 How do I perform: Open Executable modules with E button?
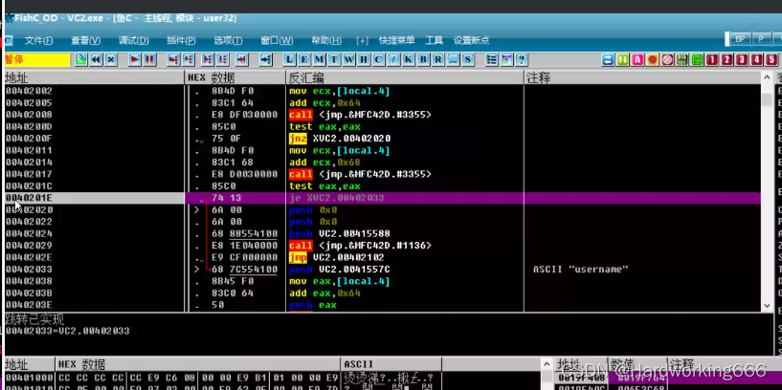(304, 60)
